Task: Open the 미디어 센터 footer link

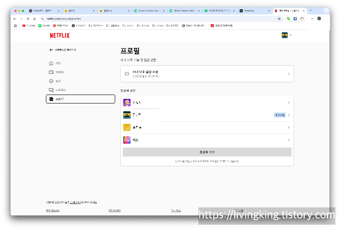Action: (114, 210)
